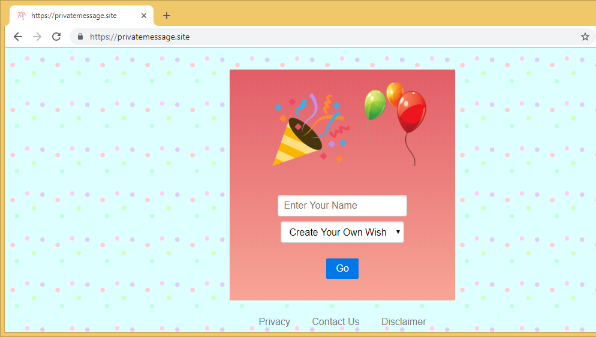Viewport: 596px width, 337px height.
Task: Click the large red balloon
Action: [x=412, y=113]
